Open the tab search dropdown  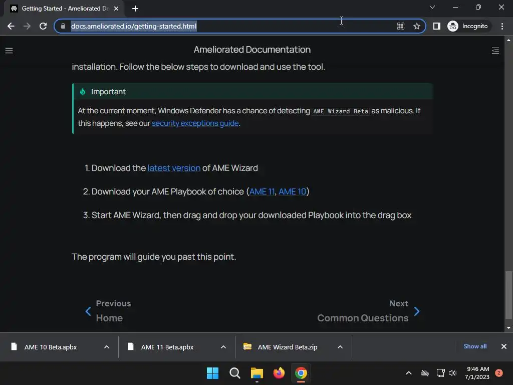[432, 7]
